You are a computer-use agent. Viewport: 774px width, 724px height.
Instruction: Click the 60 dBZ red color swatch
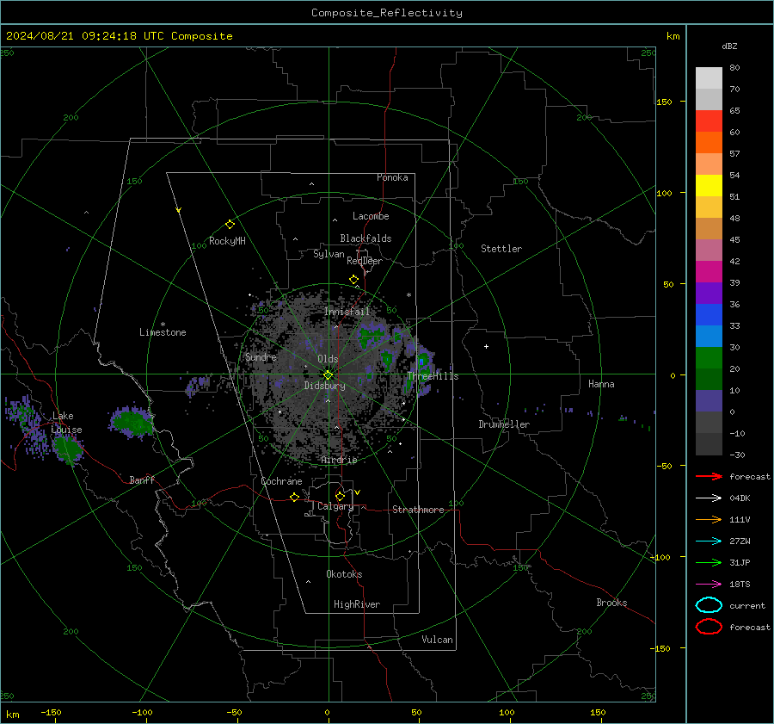tap(709, 121)
